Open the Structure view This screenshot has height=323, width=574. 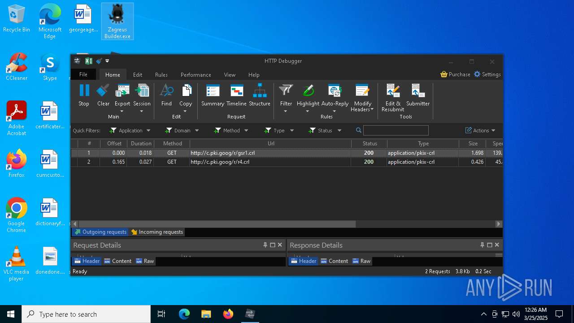(260, 95)
